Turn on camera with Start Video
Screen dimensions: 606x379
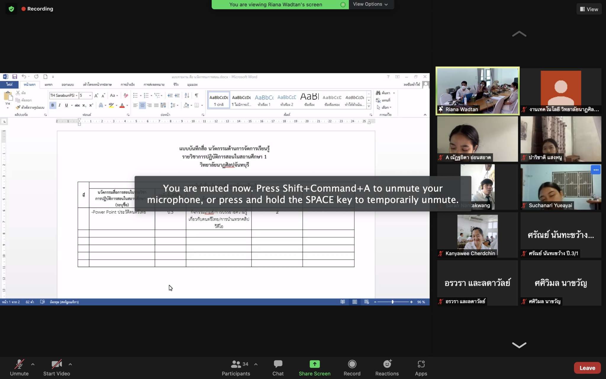tap(57, 368)
